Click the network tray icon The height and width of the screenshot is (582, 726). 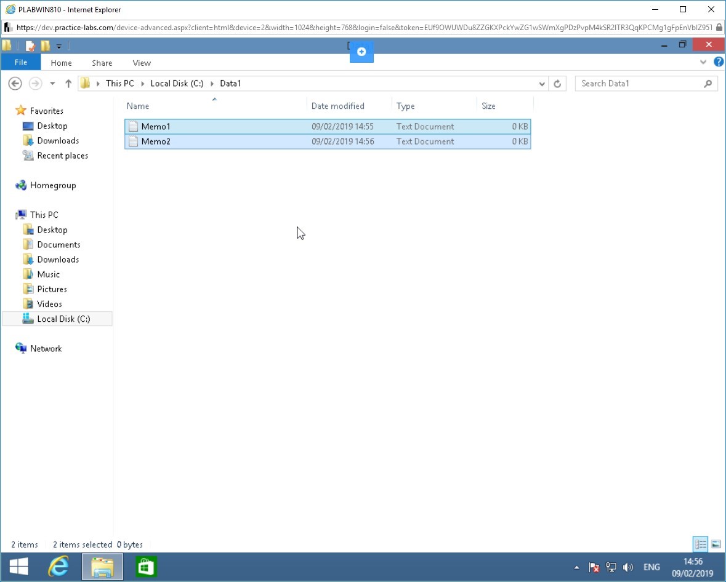tap(611, 567)
